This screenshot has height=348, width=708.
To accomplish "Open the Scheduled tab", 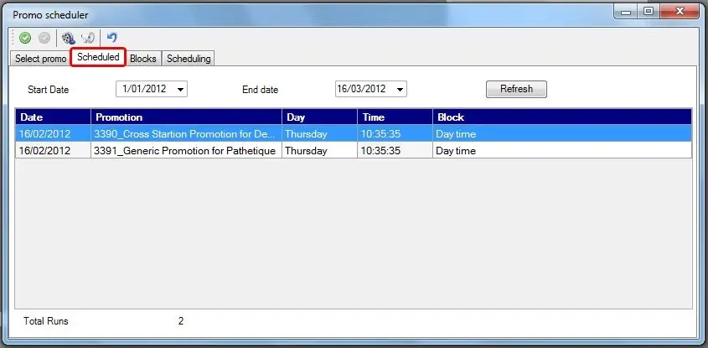I will (x=98, y=57).
